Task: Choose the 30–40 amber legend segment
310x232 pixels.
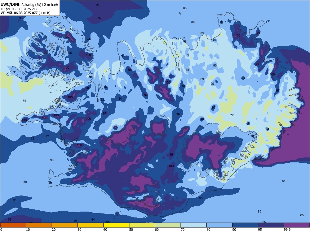Action: tap(91, 225)
